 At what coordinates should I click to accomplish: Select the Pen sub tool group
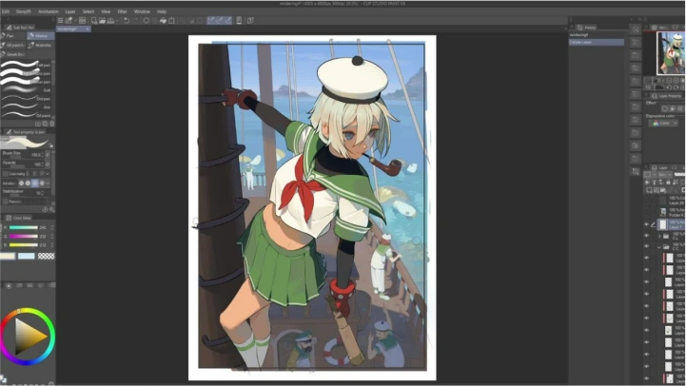pos(13,36)
